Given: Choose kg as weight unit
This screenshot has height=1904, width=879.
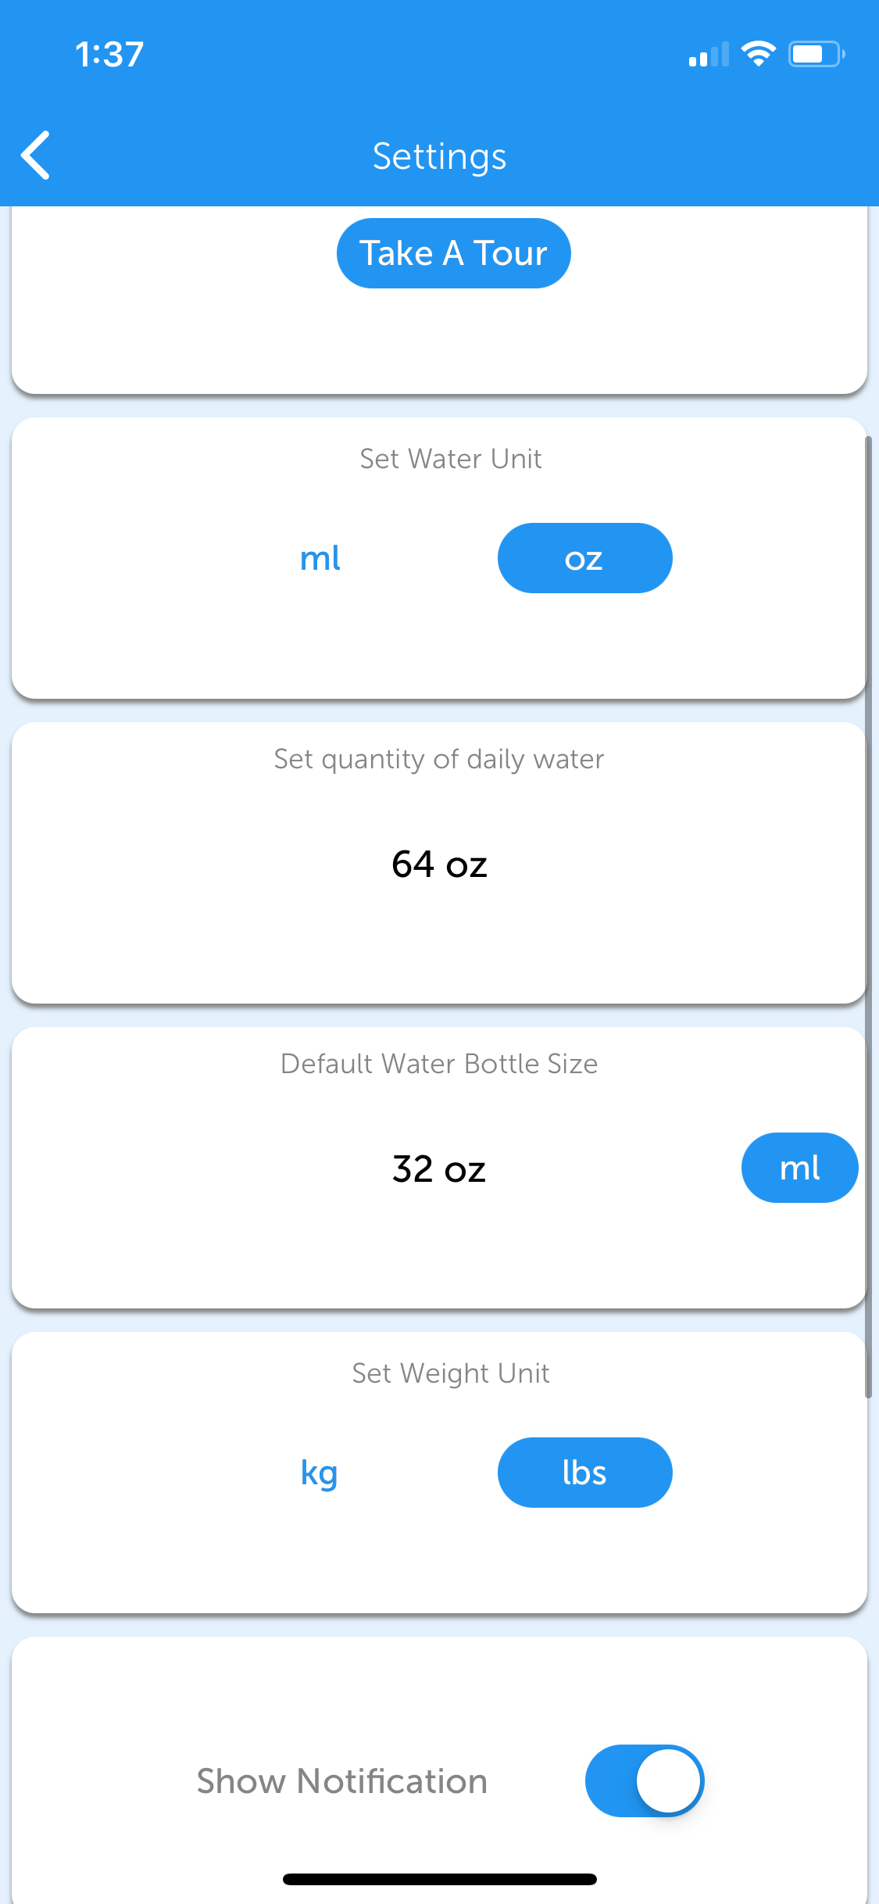Looking at the screenshot, I should click(x=320, y=1473).
